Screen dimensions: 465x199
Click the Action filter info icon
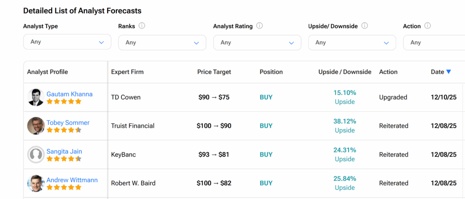427,26
